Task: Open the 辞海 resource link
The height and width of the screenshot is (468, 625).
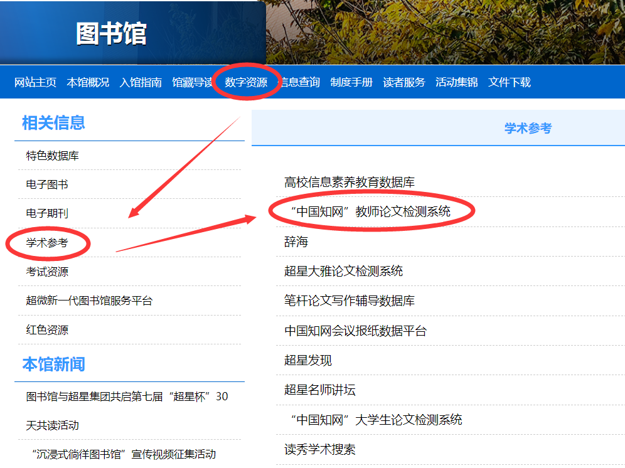Action: tap(296, 242)
